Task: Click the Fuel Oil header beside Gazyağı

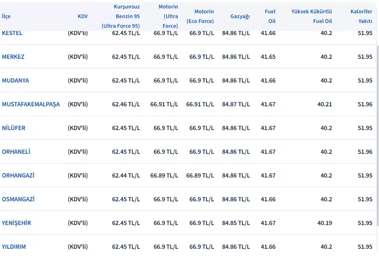Action: tap(270, 16)
